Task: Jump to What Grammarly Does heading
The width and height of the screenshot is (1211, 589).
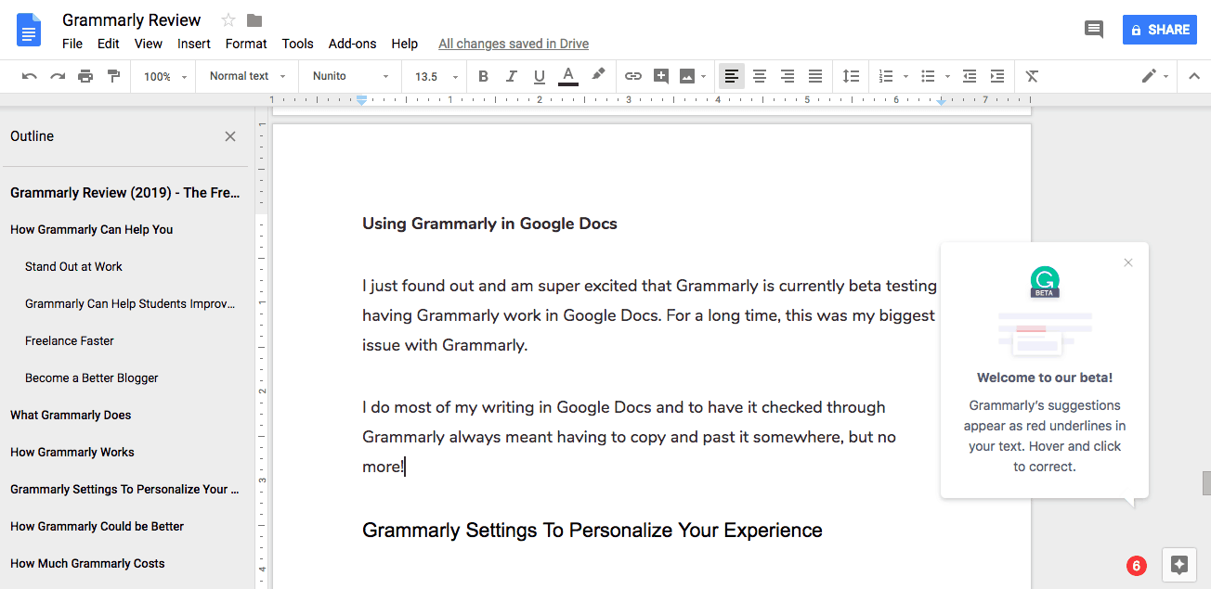Action: click(71, 415)
